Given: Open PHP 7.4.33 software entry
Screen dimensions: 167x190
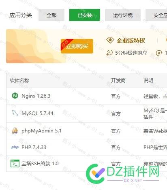Looking at the screenshot, I should pos(34,147).
